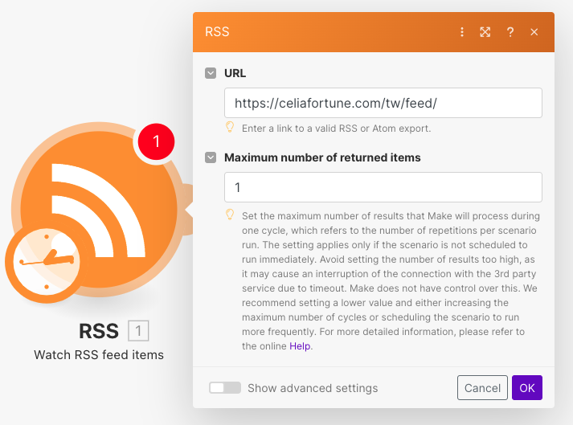Collapse the URL field section
This screenshot has height=425, width=573.
(x=211, y=73)
